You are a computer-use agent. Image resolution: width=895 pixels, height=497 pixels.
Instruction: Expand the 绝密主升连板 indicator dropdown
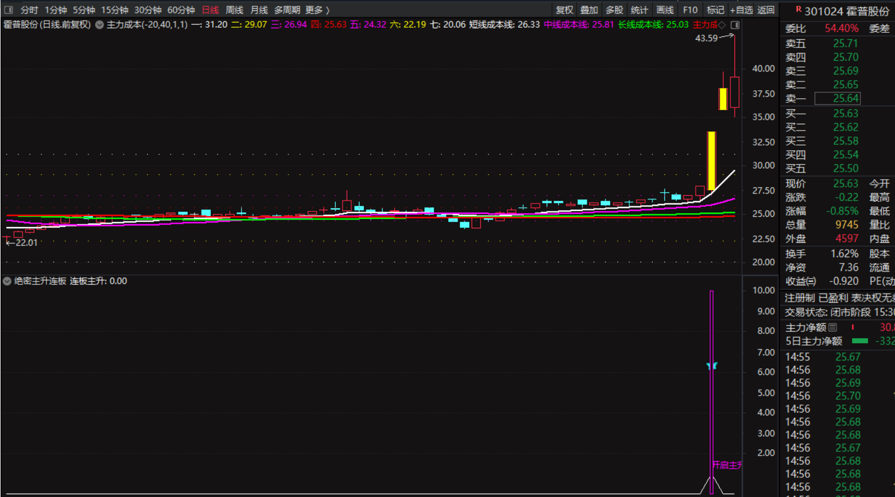[x=7, y=281]
